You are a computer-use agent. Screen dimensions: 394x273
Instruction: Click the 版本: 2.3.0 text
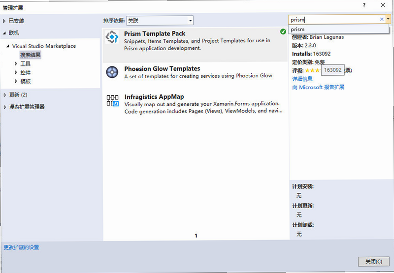click(x=304, y=45)
